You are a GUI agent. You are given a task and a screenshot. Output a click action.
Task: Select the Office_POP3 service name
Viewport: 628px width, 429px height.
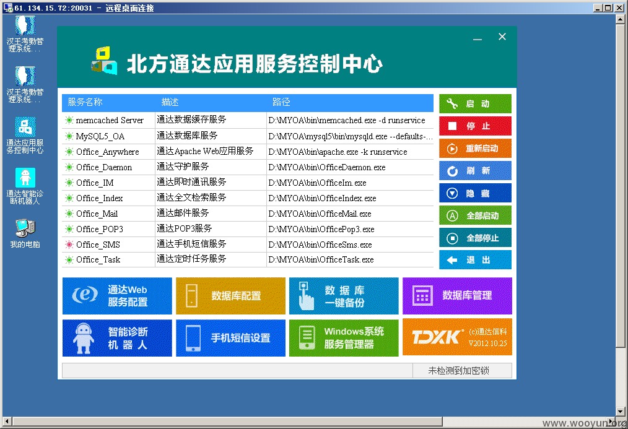(99, 229)
